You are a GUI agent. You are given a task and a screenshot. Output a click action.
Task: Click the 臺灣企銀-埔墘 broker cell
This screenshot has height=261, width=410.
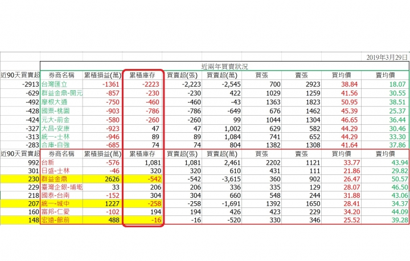tap(62, 187)
